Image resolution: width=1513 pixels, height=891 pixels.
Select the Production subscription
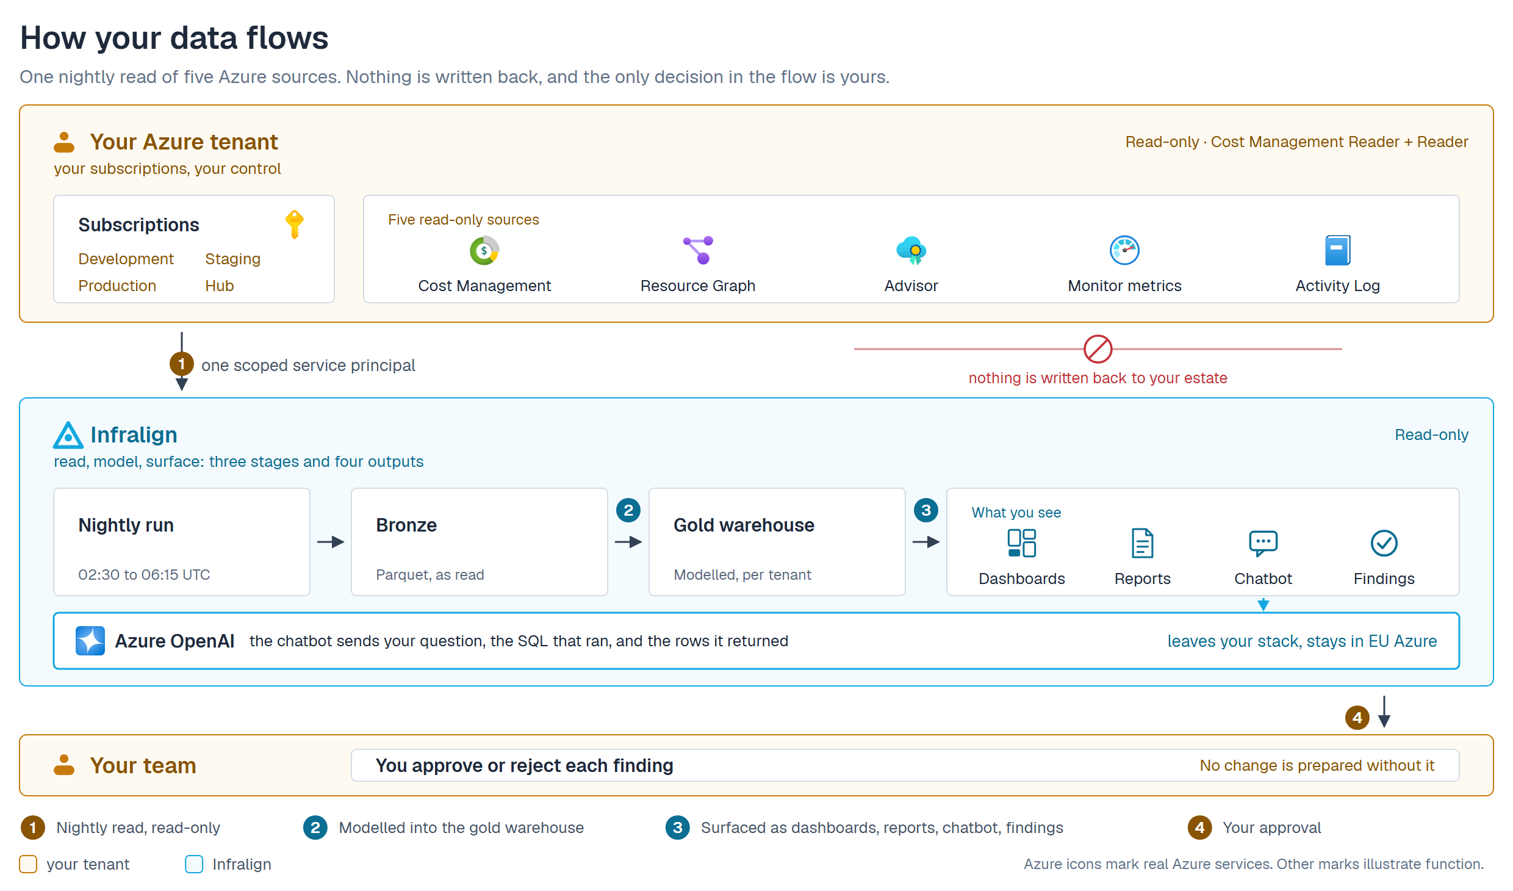(x=117, y=286)
